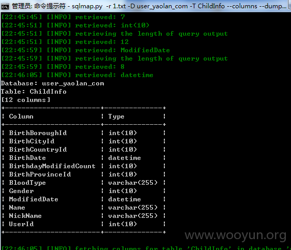The image size is (291, 250).
Task: Click first 'retrieving the length of query output' line
Action: click(x=115, y=34)
